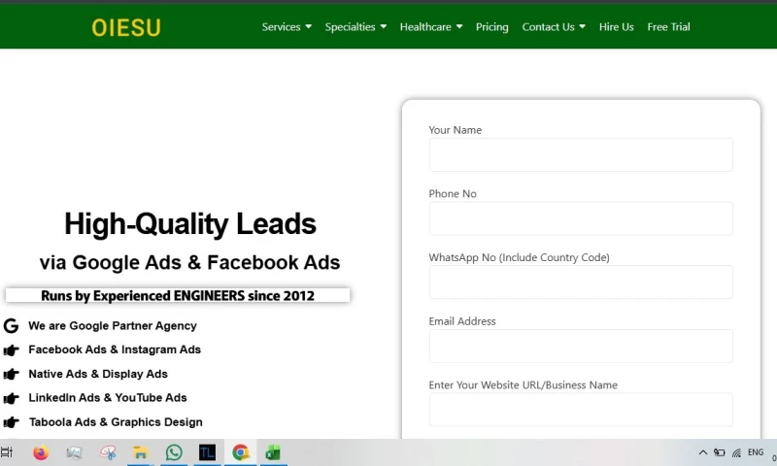
Task: Click the OIESU logo
Action: (x=126, y=28)
